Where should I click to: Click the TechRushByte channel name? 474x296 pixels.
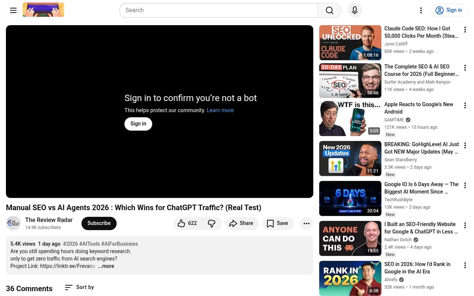(398, 200)
